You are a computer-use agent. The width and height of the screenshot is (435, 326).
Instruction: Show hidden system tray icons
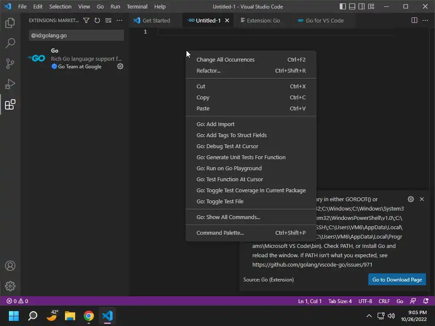point(369,316)
